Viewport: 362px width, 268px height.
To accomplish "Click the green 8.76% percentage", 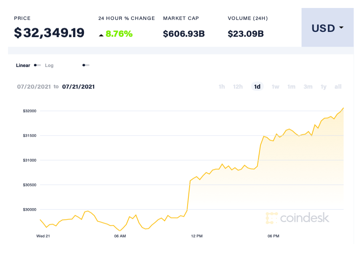I will [120, 34].
